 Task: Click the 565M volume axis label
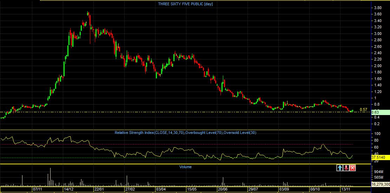378,177
